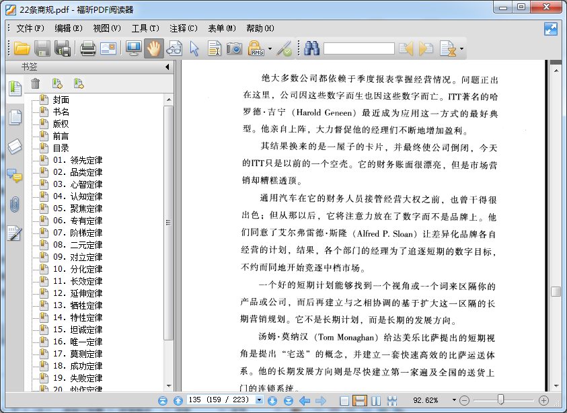This screenshot has width=567, height=413.
Task: Open the Signatures panel sidebar icon
Action: click(15, 233)
